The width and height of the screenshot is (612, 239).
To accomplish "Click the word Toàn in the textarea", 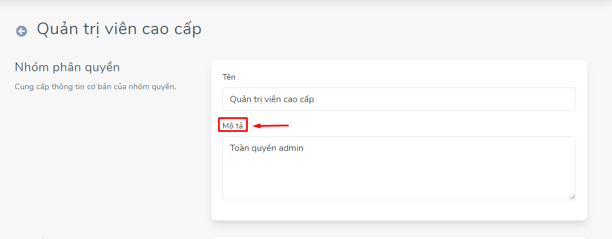I will tap(239, 148).
